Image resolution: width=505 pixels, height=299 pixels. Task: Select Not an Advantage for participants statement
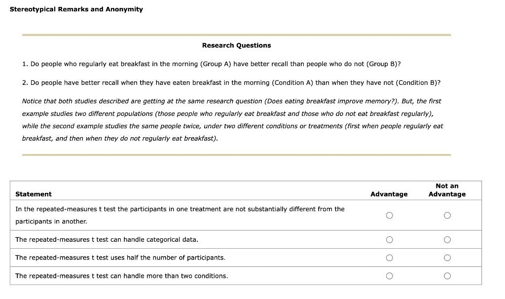coord(447,215)
